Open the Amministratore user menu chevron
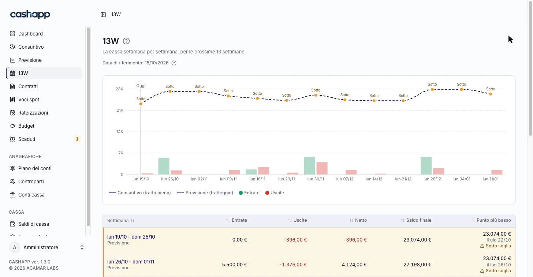This screenshot has width=533, height=277. pyautogui.click(x=82, y=248)
